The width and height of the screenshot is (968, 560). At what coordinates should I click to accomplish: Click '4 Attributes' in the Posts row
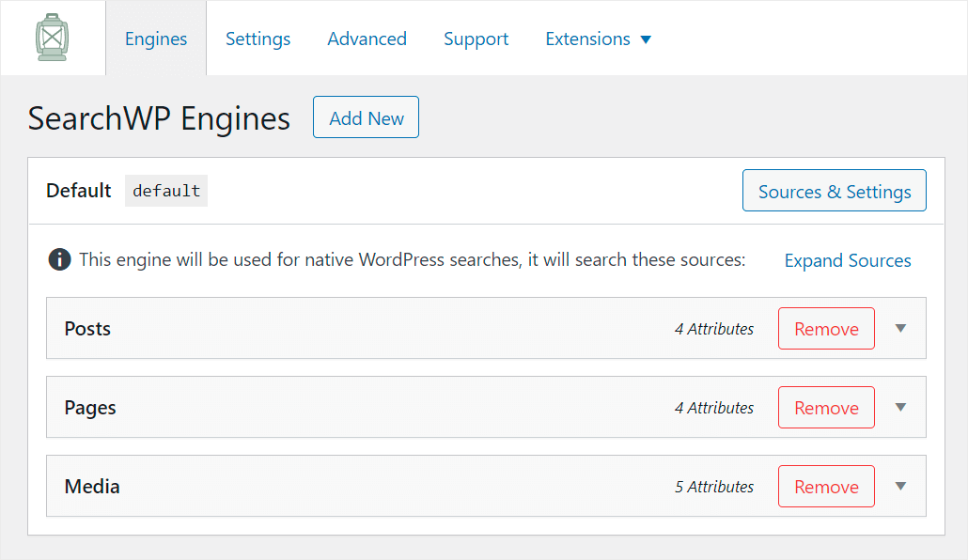[714, 329]
